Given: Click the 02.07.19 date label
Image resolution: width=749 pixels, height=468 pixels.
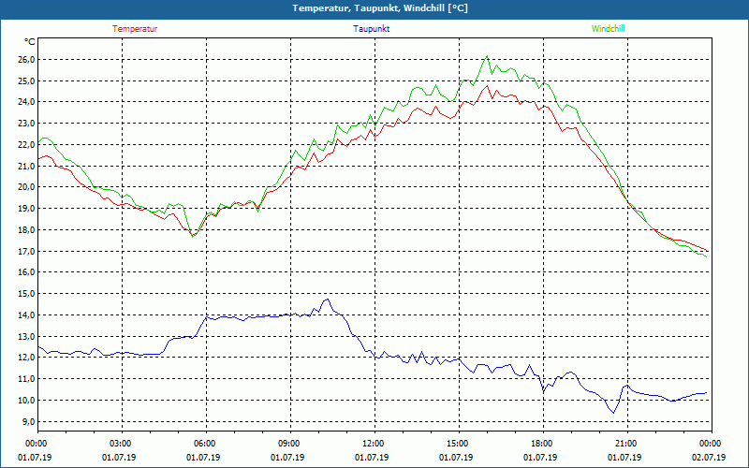Looking at the screenshot, I should pos(709,458).
